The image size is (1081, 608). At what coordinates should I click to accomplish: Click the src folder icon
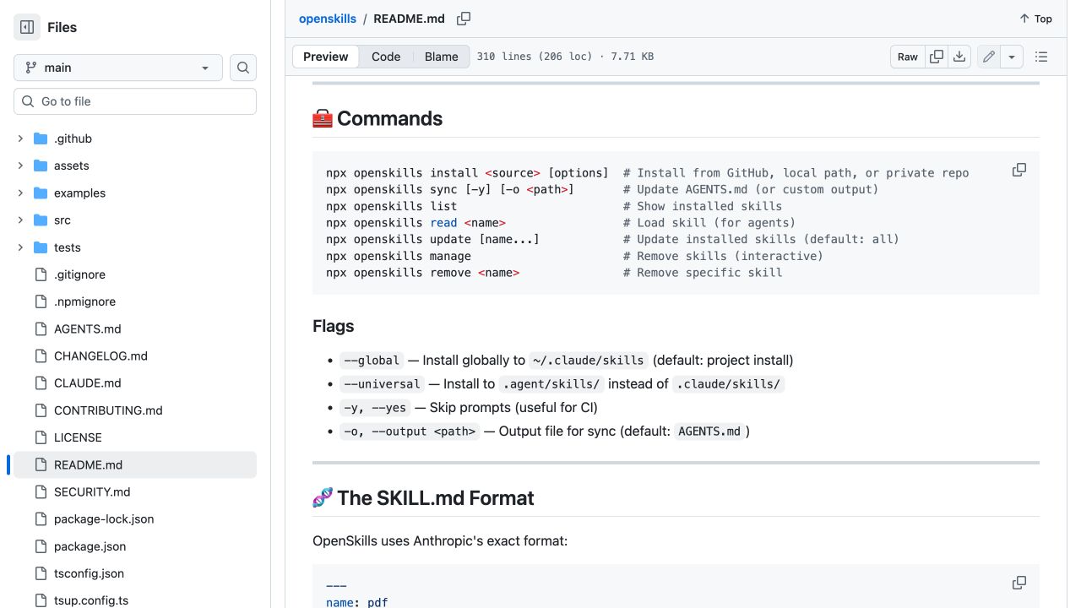pos(41,220)
